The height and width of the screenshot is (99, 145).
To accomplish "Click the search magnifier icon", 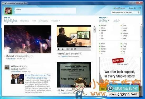I will coord(138,12).
